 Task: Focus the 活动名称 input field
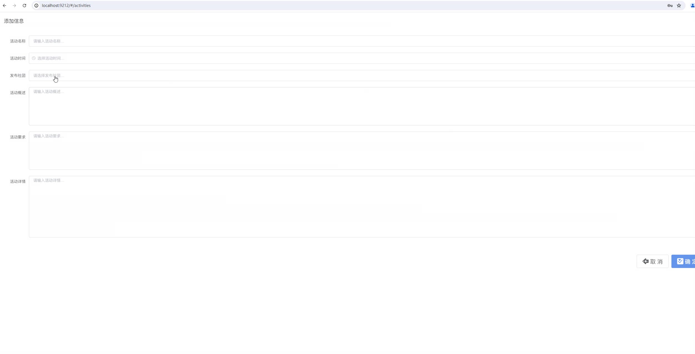[x=362, y=41]
